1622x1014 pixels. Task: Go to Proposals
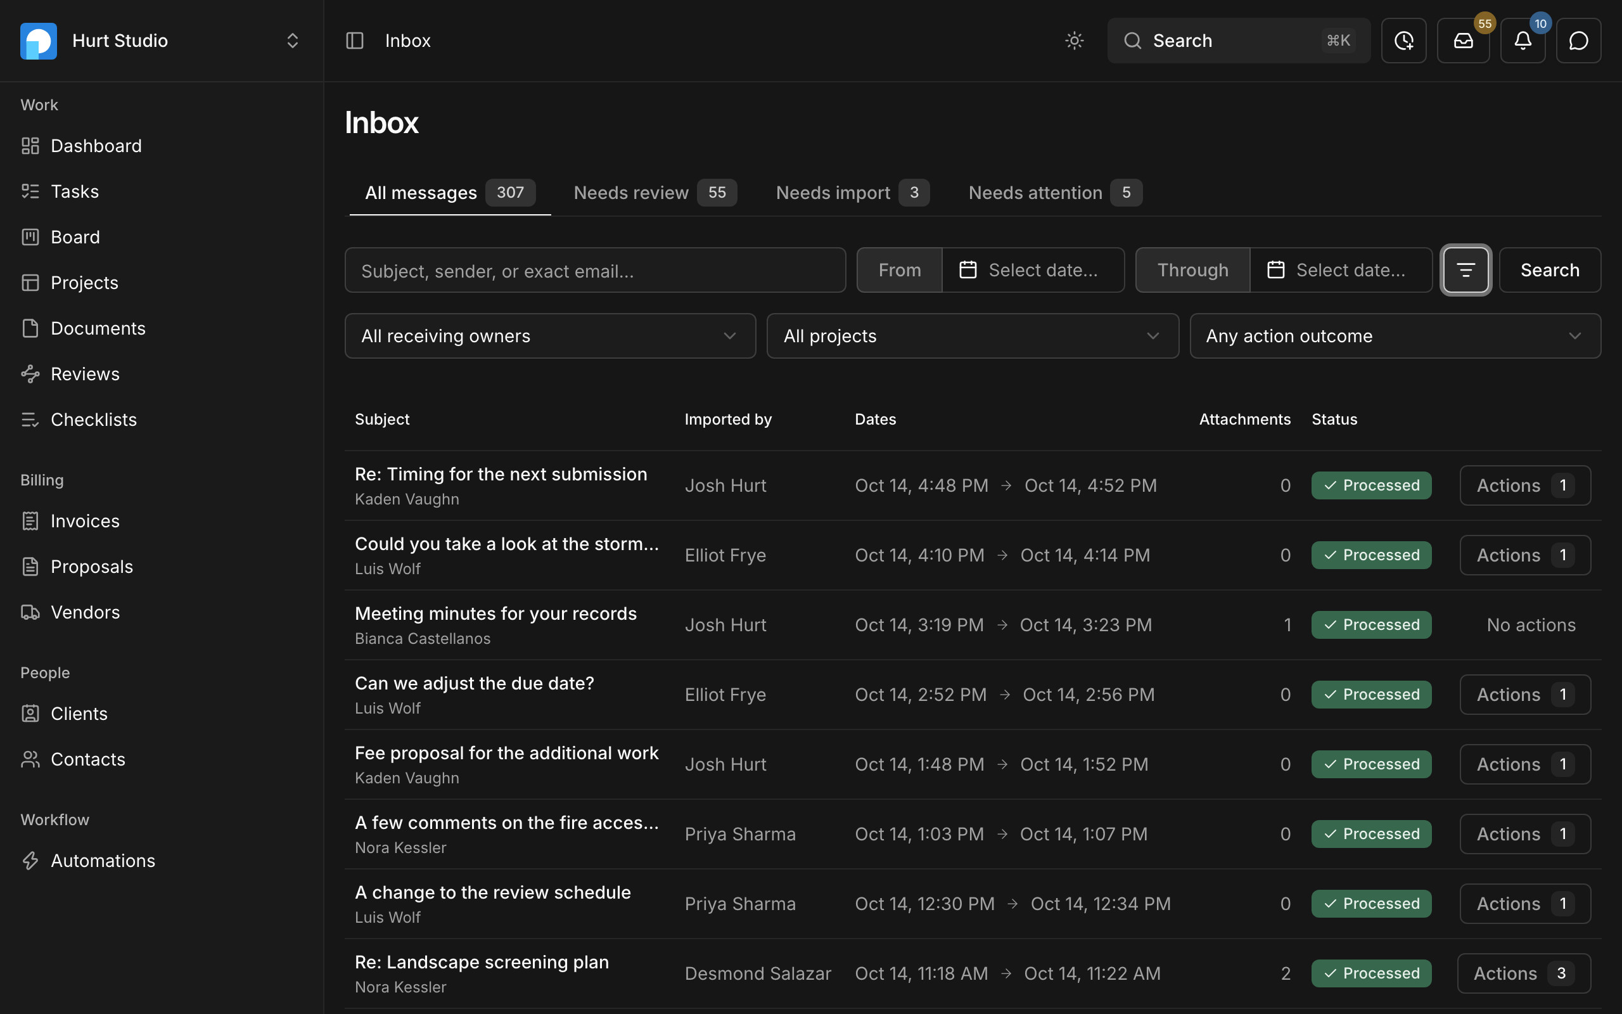click(x=162, y=566)
